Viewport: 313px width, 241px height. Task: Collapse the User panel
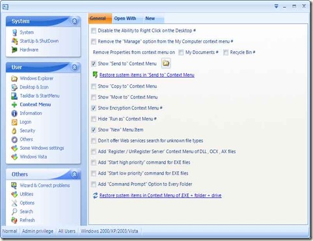pyautogui.click(x=74, y=67)
